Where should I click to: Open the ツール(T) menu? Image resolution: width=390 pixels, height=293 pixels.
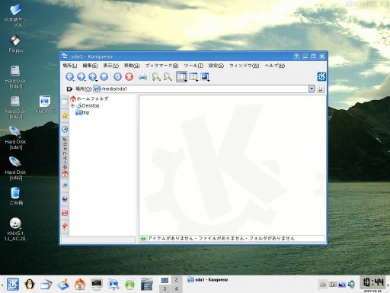pos(193,66)
